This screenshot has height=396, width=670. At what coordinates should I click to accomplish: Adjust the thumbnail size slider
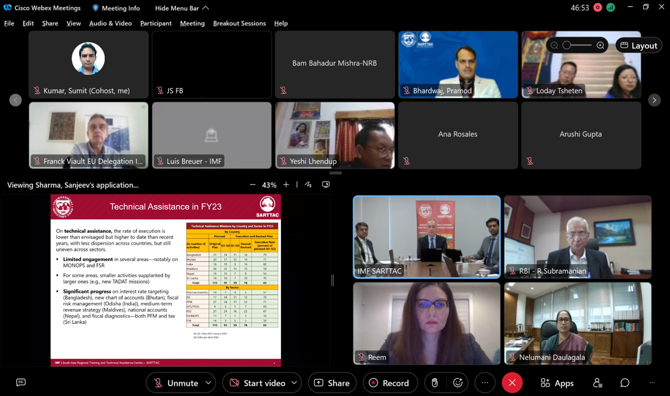coord(578,45)
